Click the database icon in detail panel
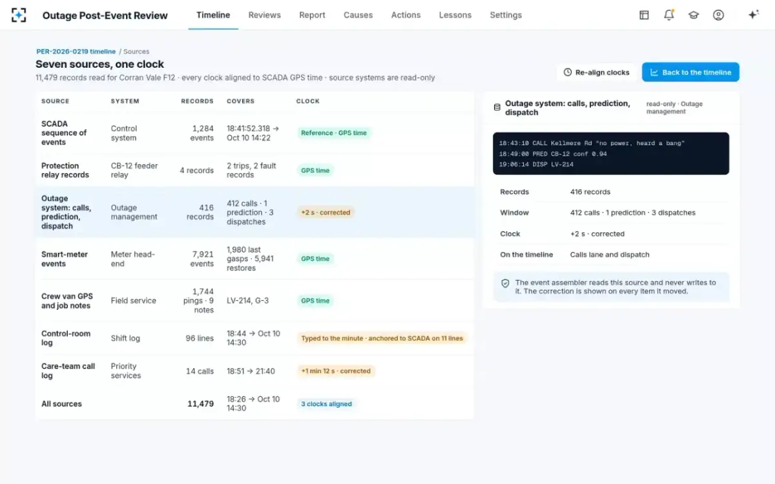Viewport: 775px width, 484px height. 497,108
